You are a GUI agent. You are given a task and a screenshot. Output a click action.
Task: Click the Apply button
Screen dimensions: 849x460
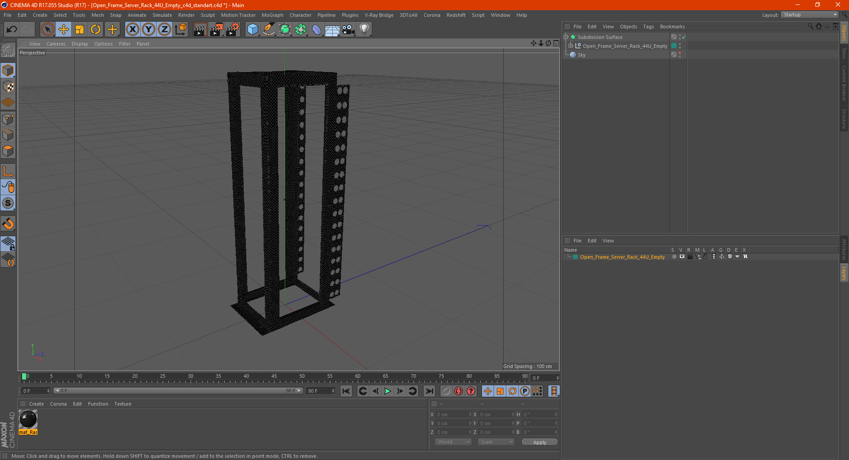(x=539, y=442)
